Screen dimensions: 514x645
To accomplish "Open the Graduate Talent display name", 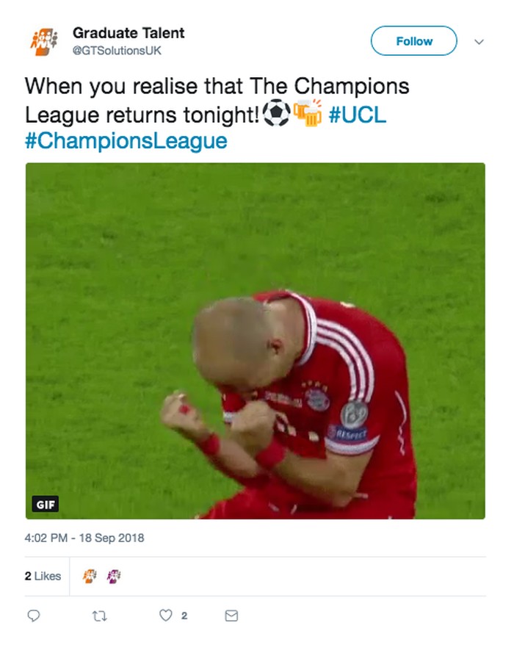I will click(128, 33).
